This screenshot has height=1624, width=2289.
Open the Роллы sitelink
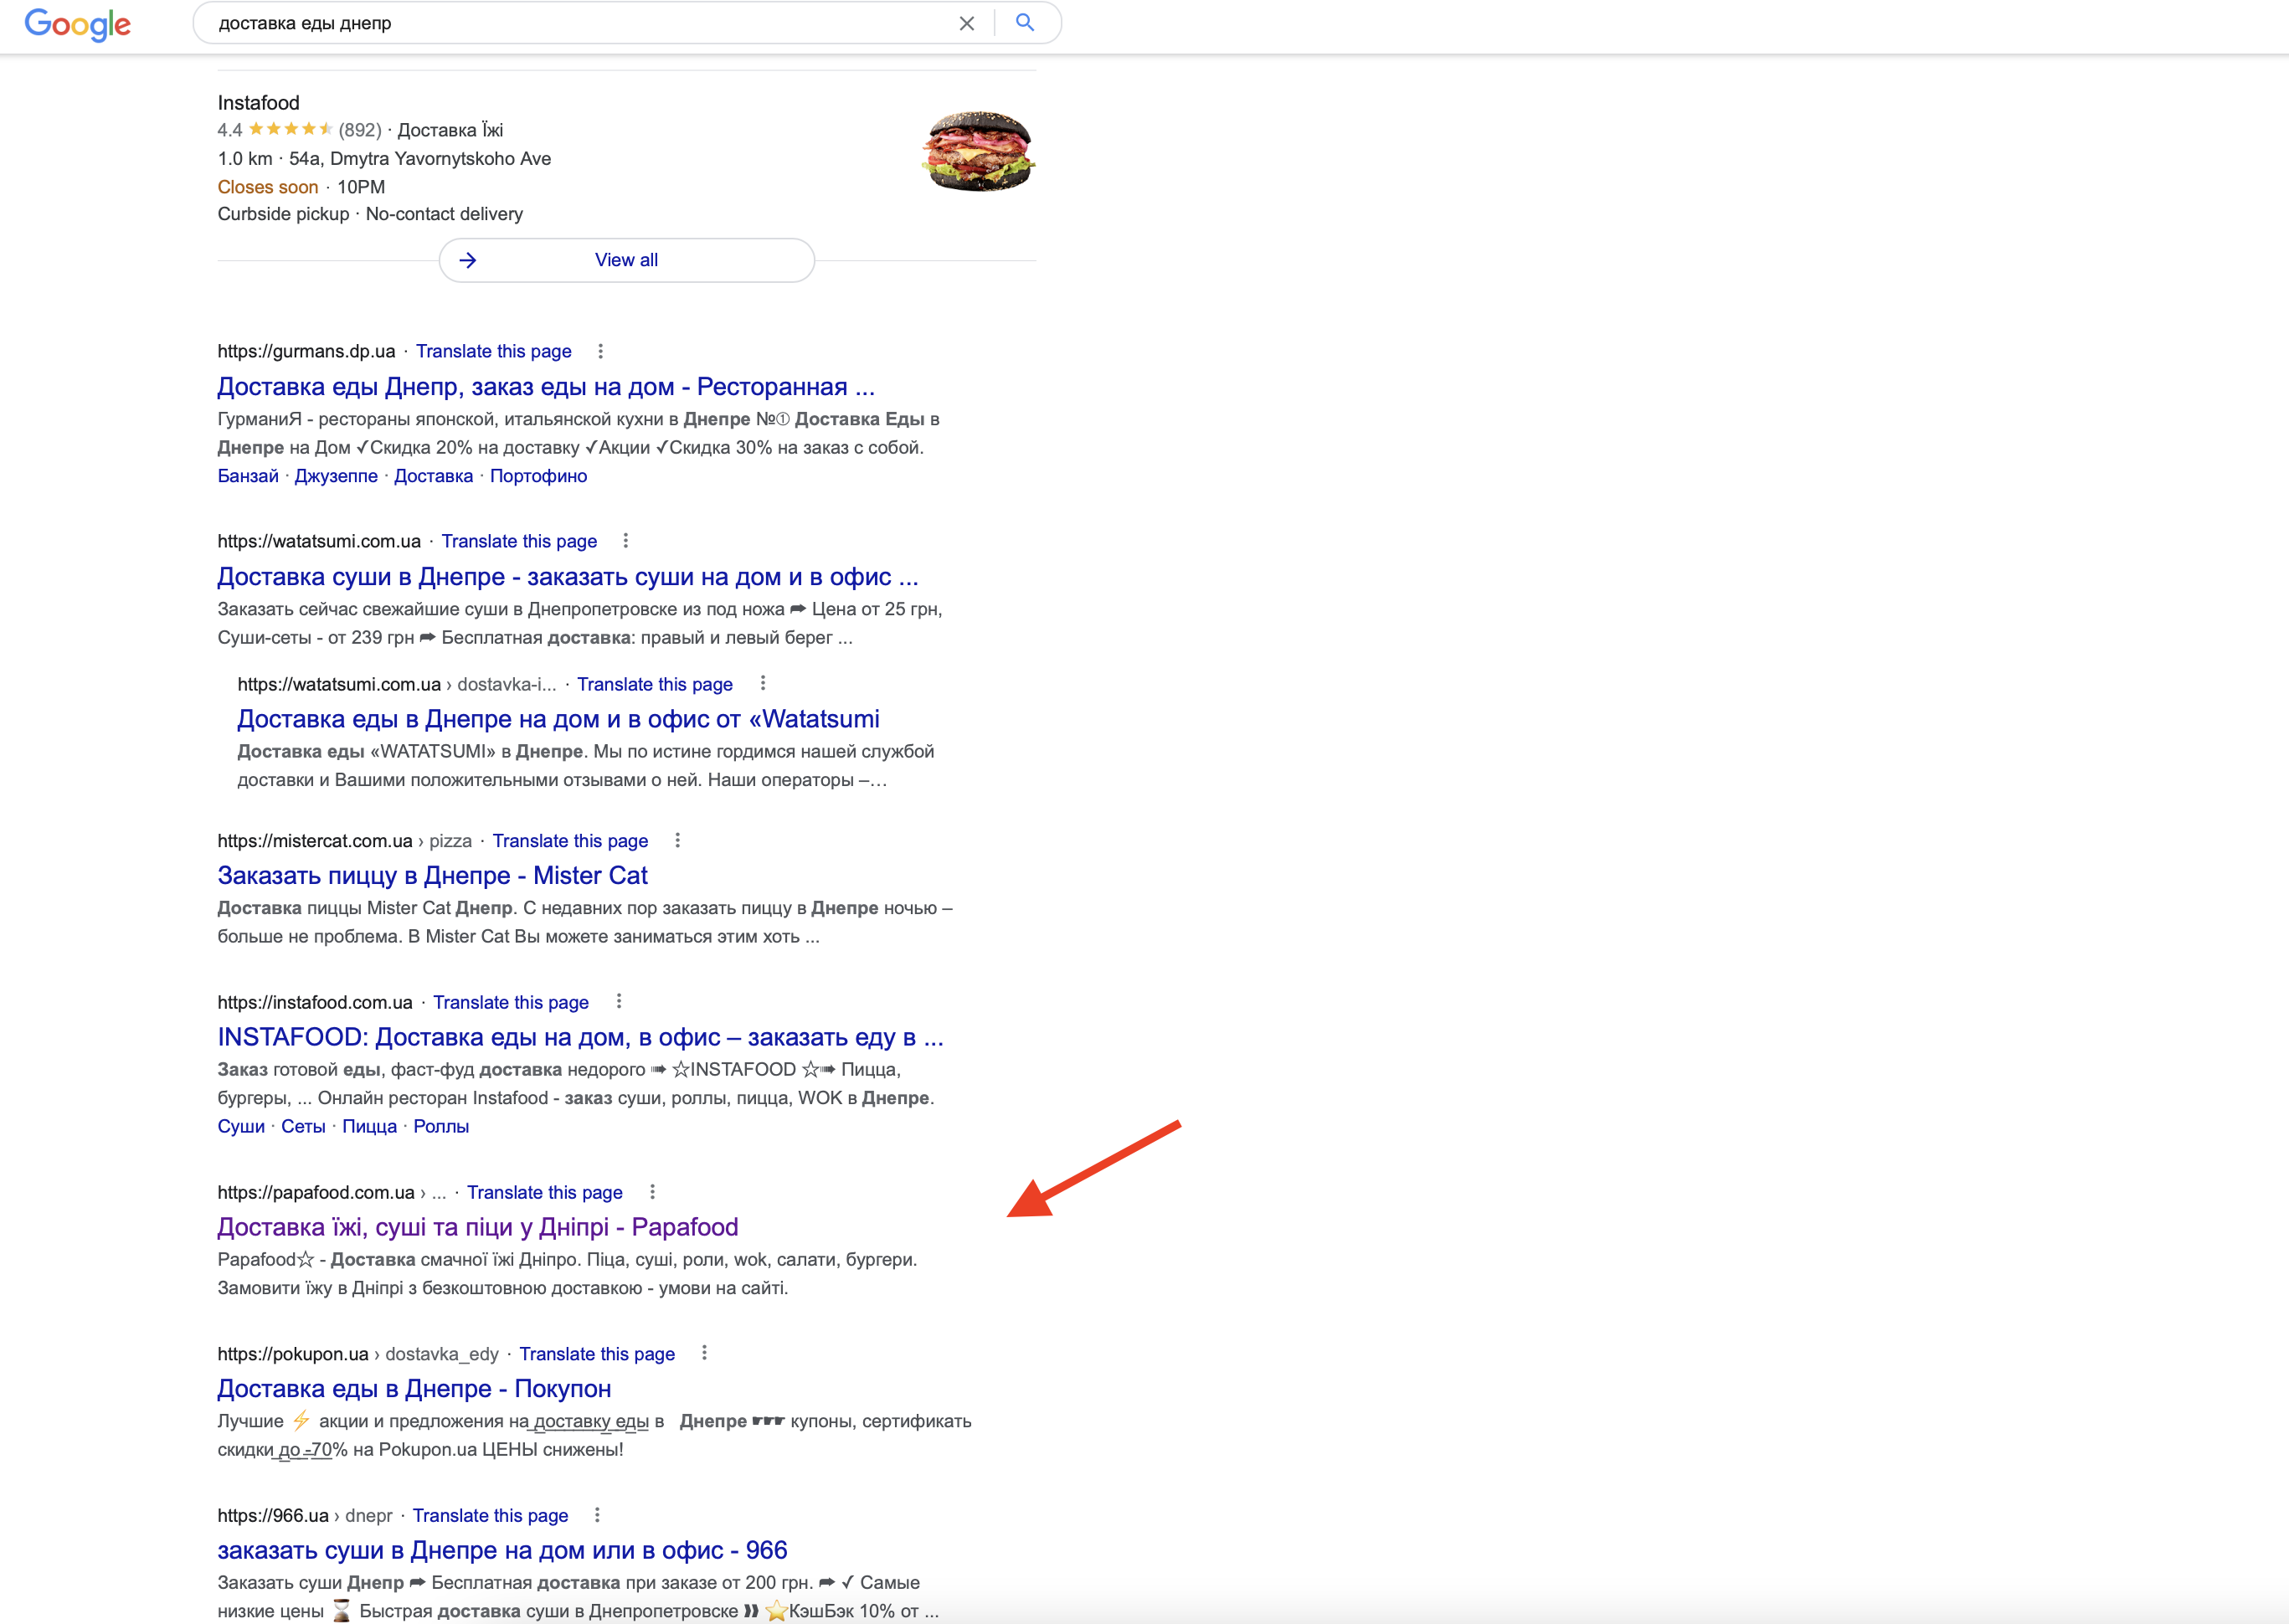(441, 1126)
